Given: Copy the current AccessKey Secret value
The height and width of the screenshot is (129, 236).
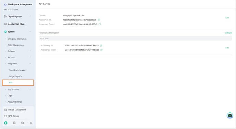Looking at the screenshot, I should [x=99, y=24].
